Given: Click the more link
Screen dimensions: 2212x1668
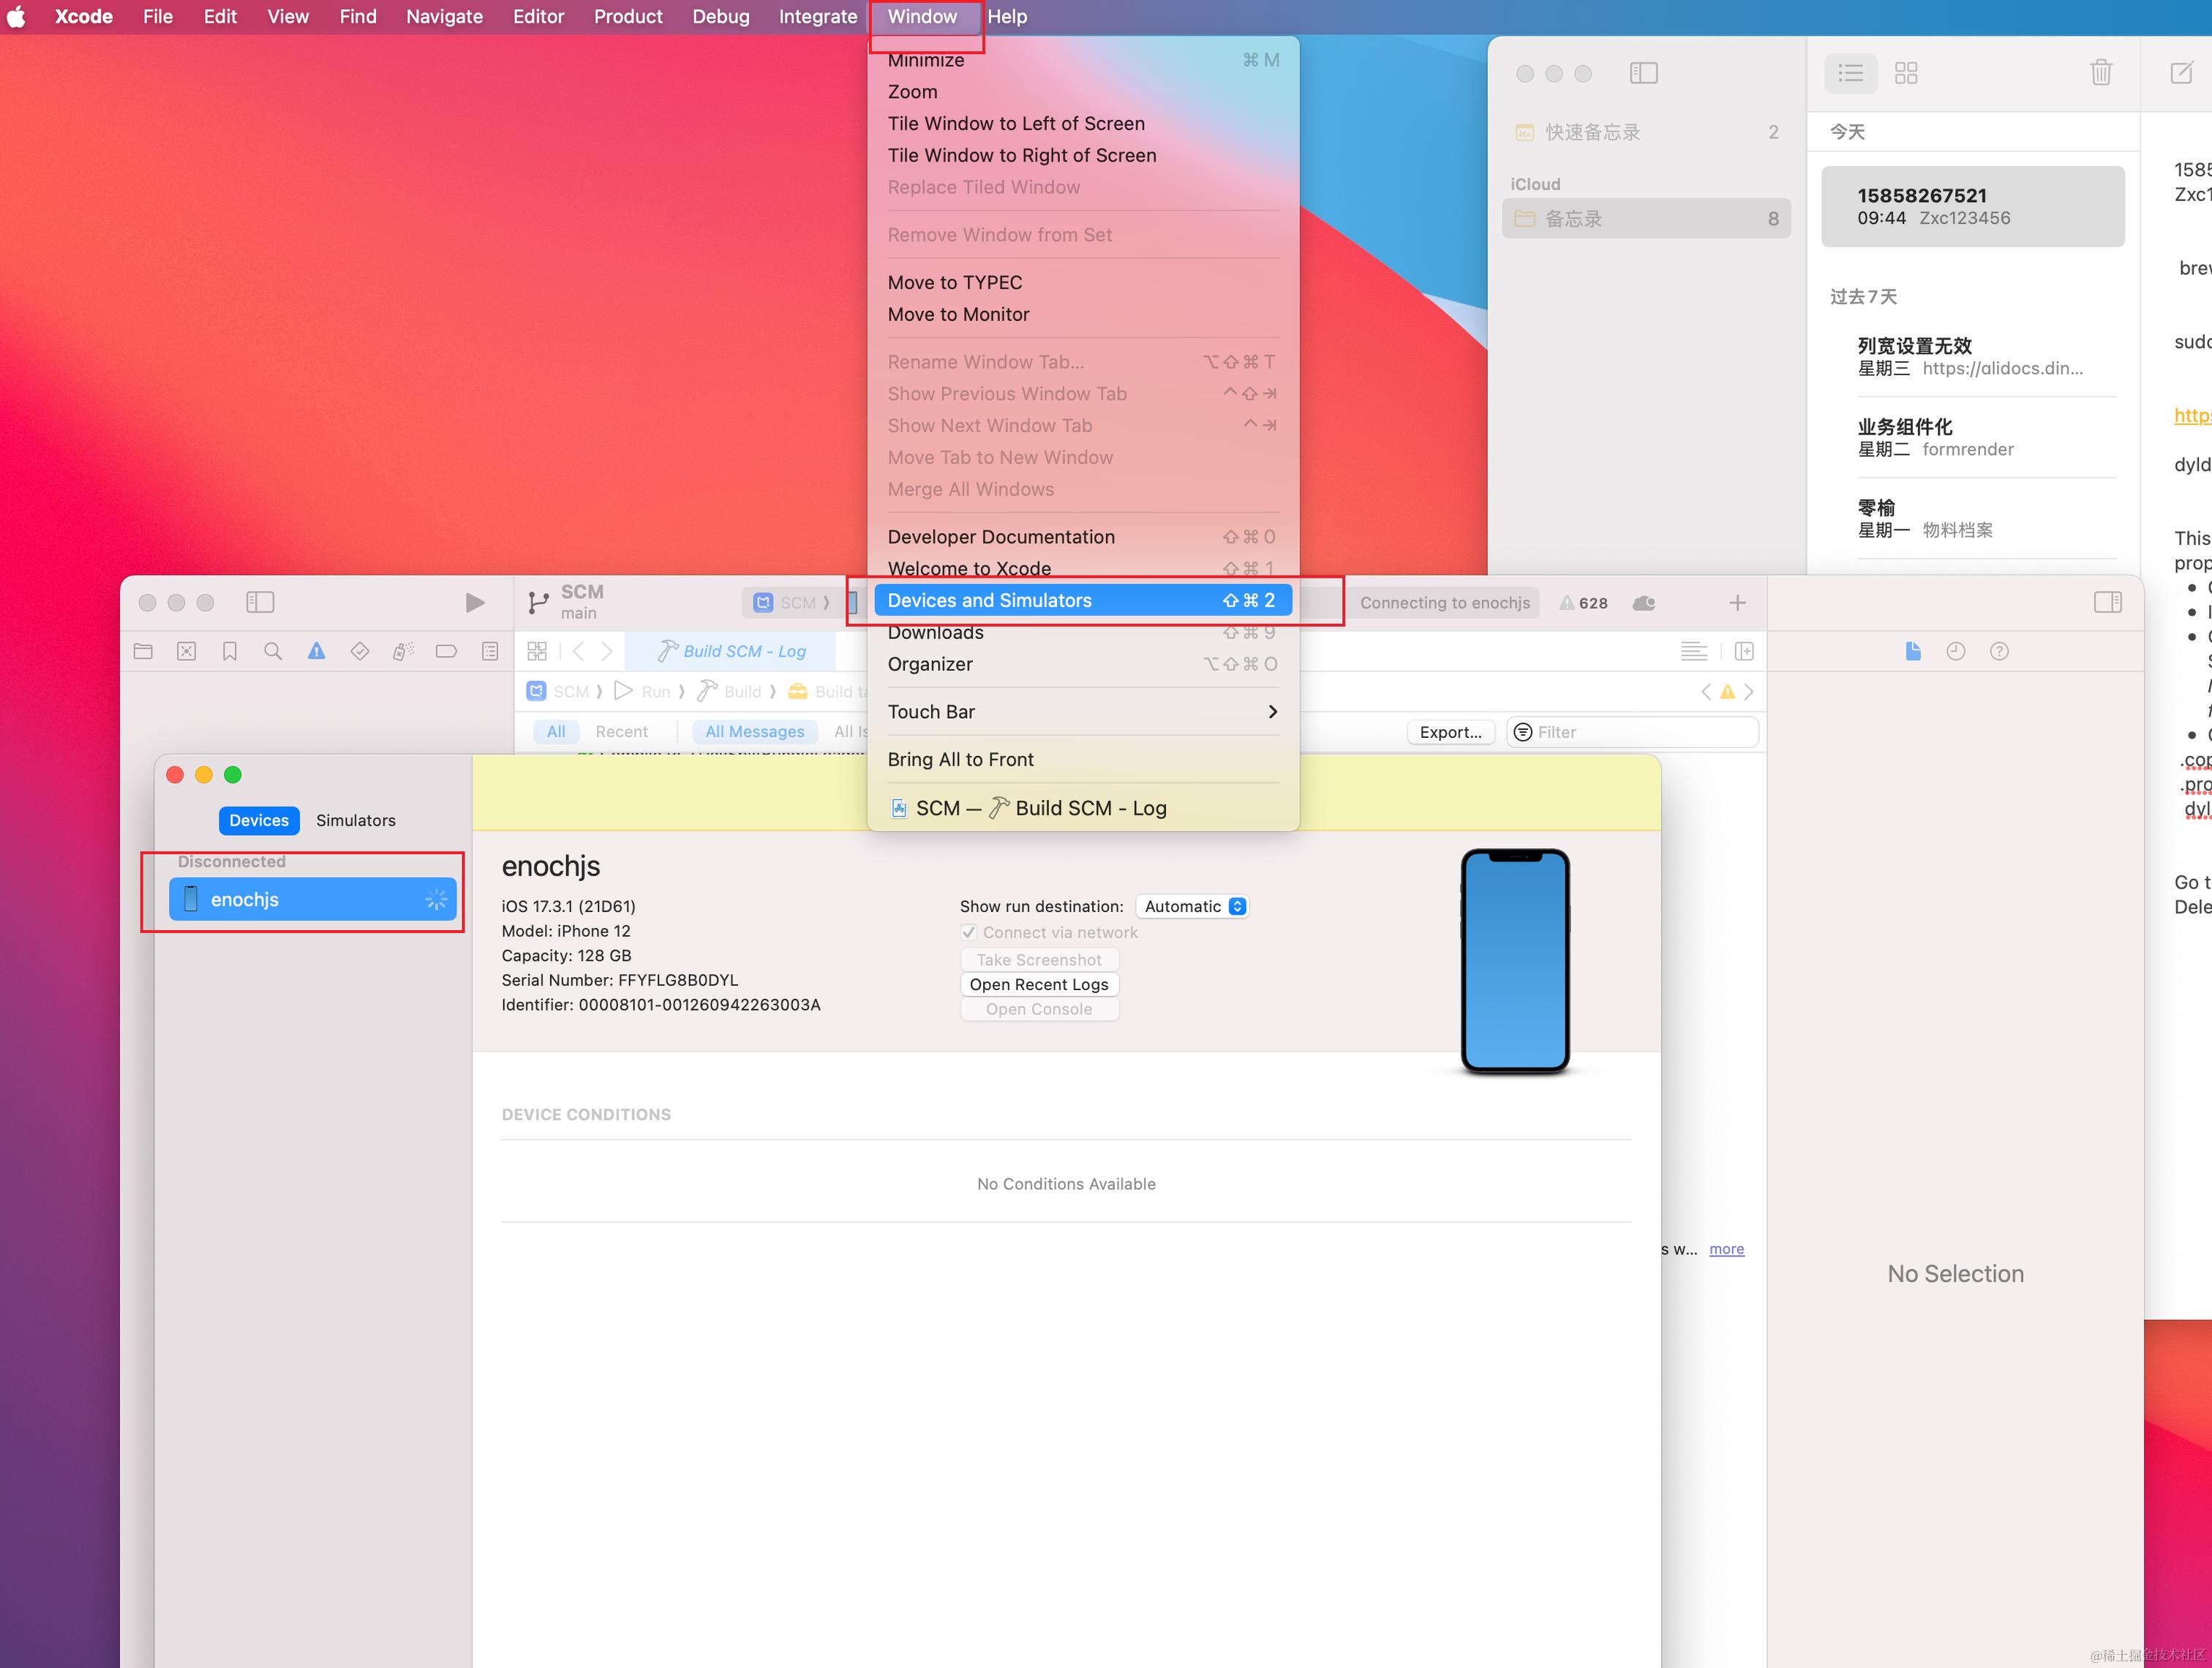Looking at the screenshot, I should pyautogui.click(x=1726, y=1249).
